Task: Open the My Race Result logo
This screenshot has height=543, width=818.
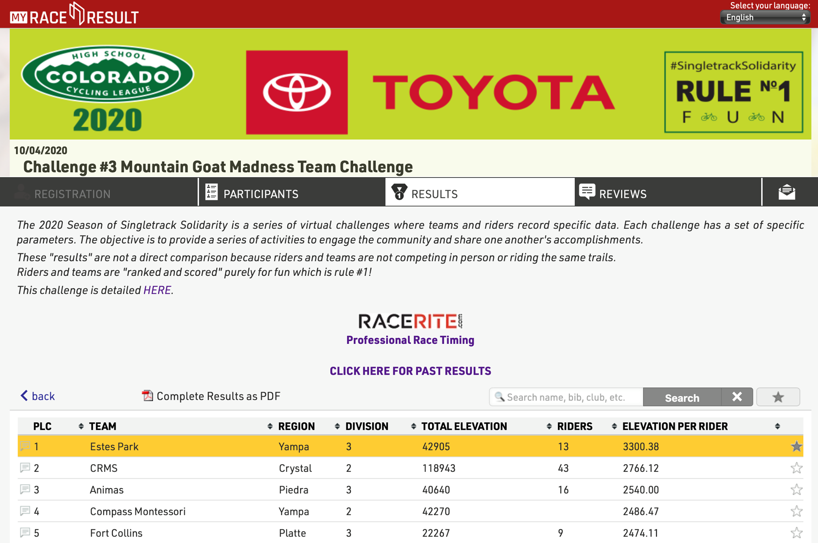Action: point(74,14)
